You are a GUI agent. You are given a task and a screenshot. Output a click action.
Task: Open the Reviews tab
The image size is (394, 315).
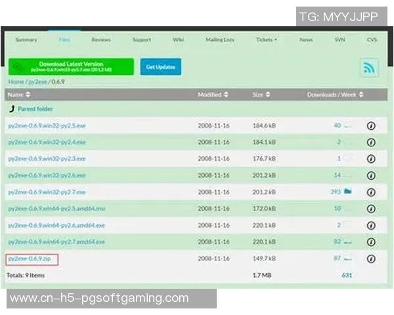pyautogui.click(x=101, y=39)
